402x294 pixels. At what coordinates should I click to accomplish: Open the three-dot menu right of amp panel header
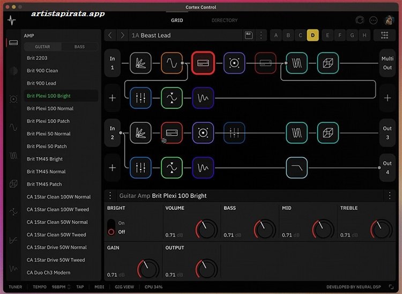tap(390, 196)
